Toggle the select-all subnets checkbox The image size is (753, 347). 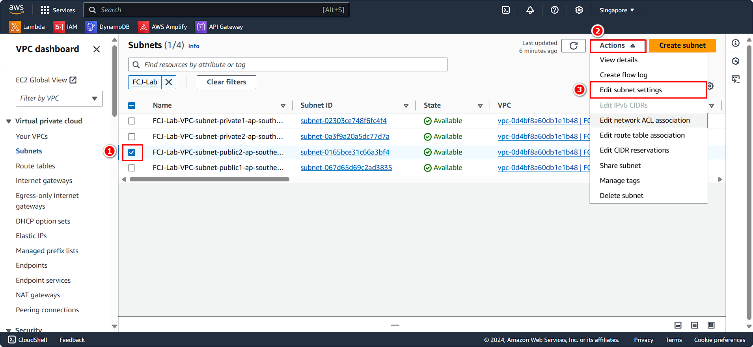[x=132, y=105]
